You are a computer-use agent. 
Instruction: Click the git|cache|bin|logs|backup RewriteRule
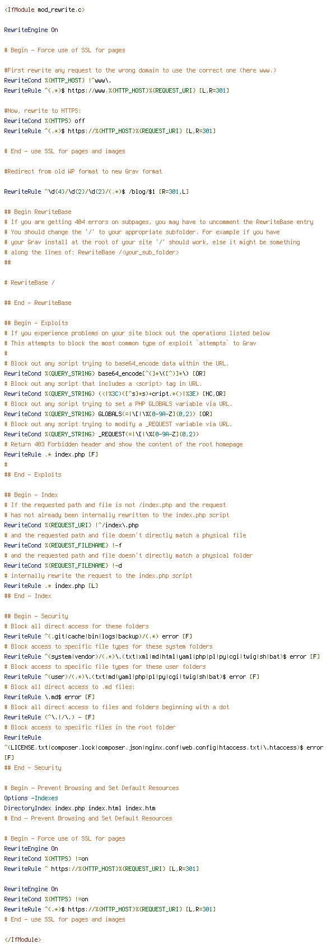[x=98, y=636]
